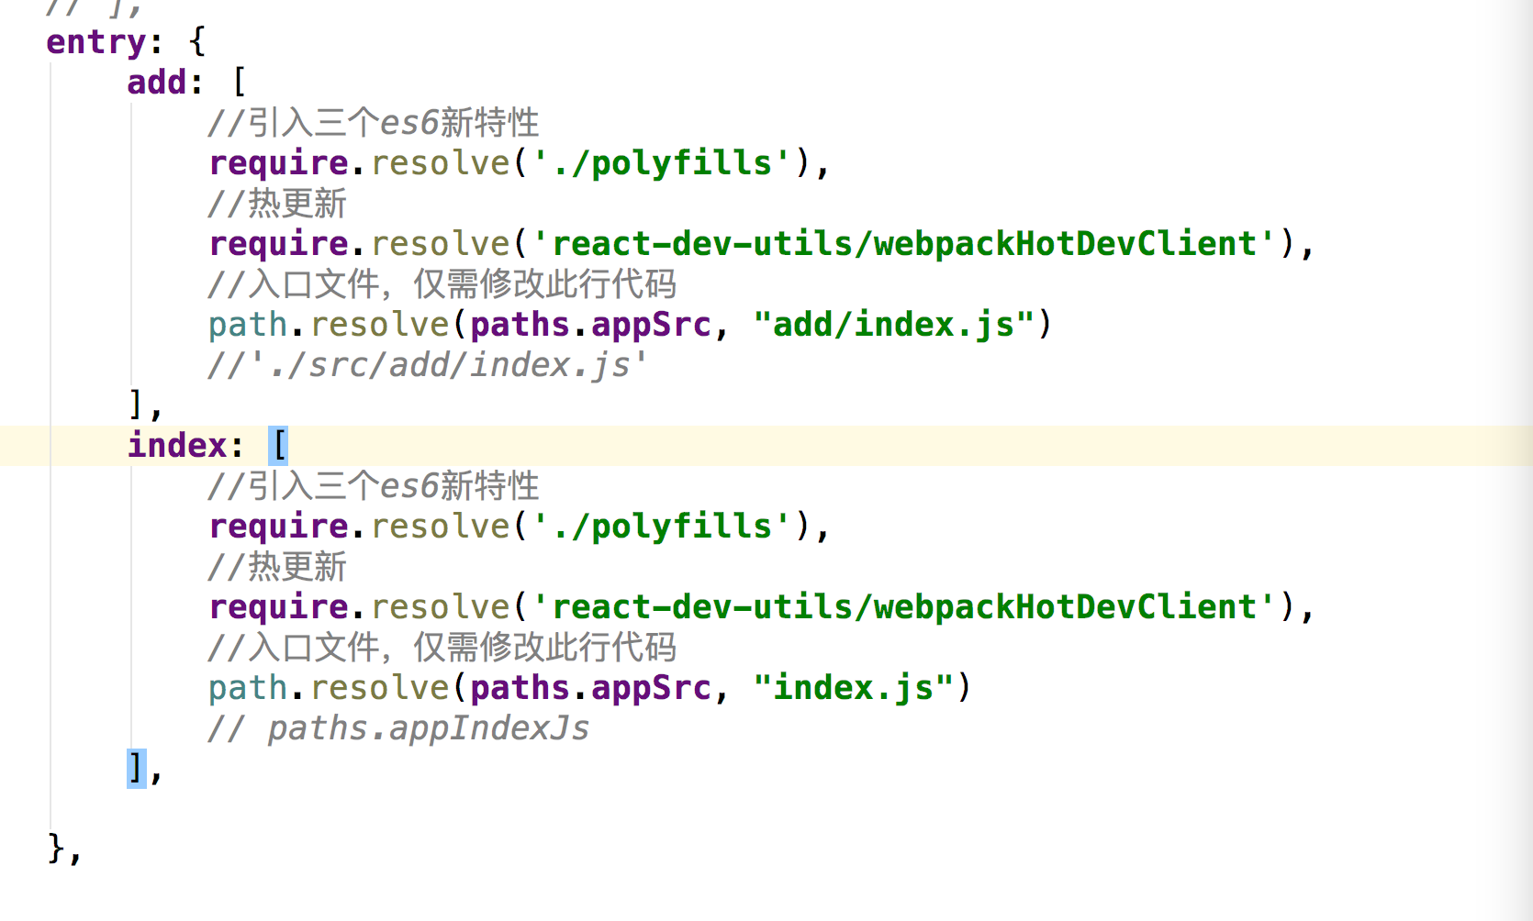Click the webpackHotDevClient string inside the index array
Viewport: 1533px width, 921px height.
pos(903,607)
